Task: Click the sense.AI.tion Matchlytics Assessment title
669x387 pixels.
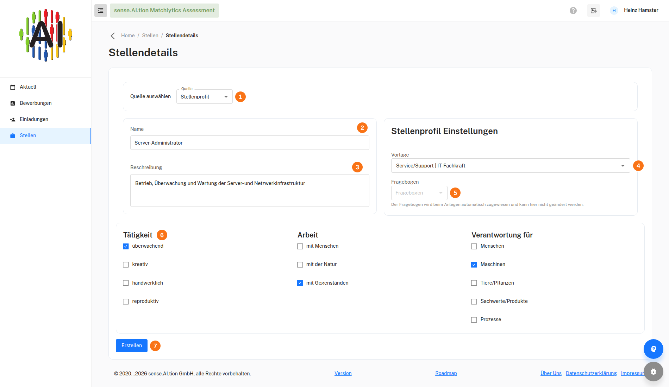Action: click(x=164, y=11)
